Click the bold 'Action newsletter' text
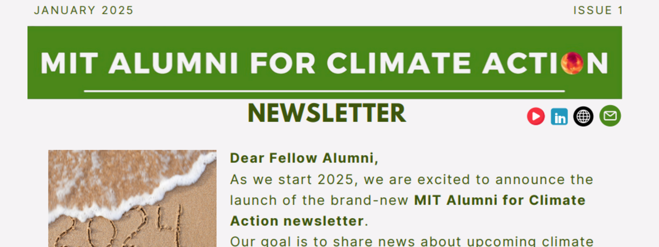 (297, 221)
